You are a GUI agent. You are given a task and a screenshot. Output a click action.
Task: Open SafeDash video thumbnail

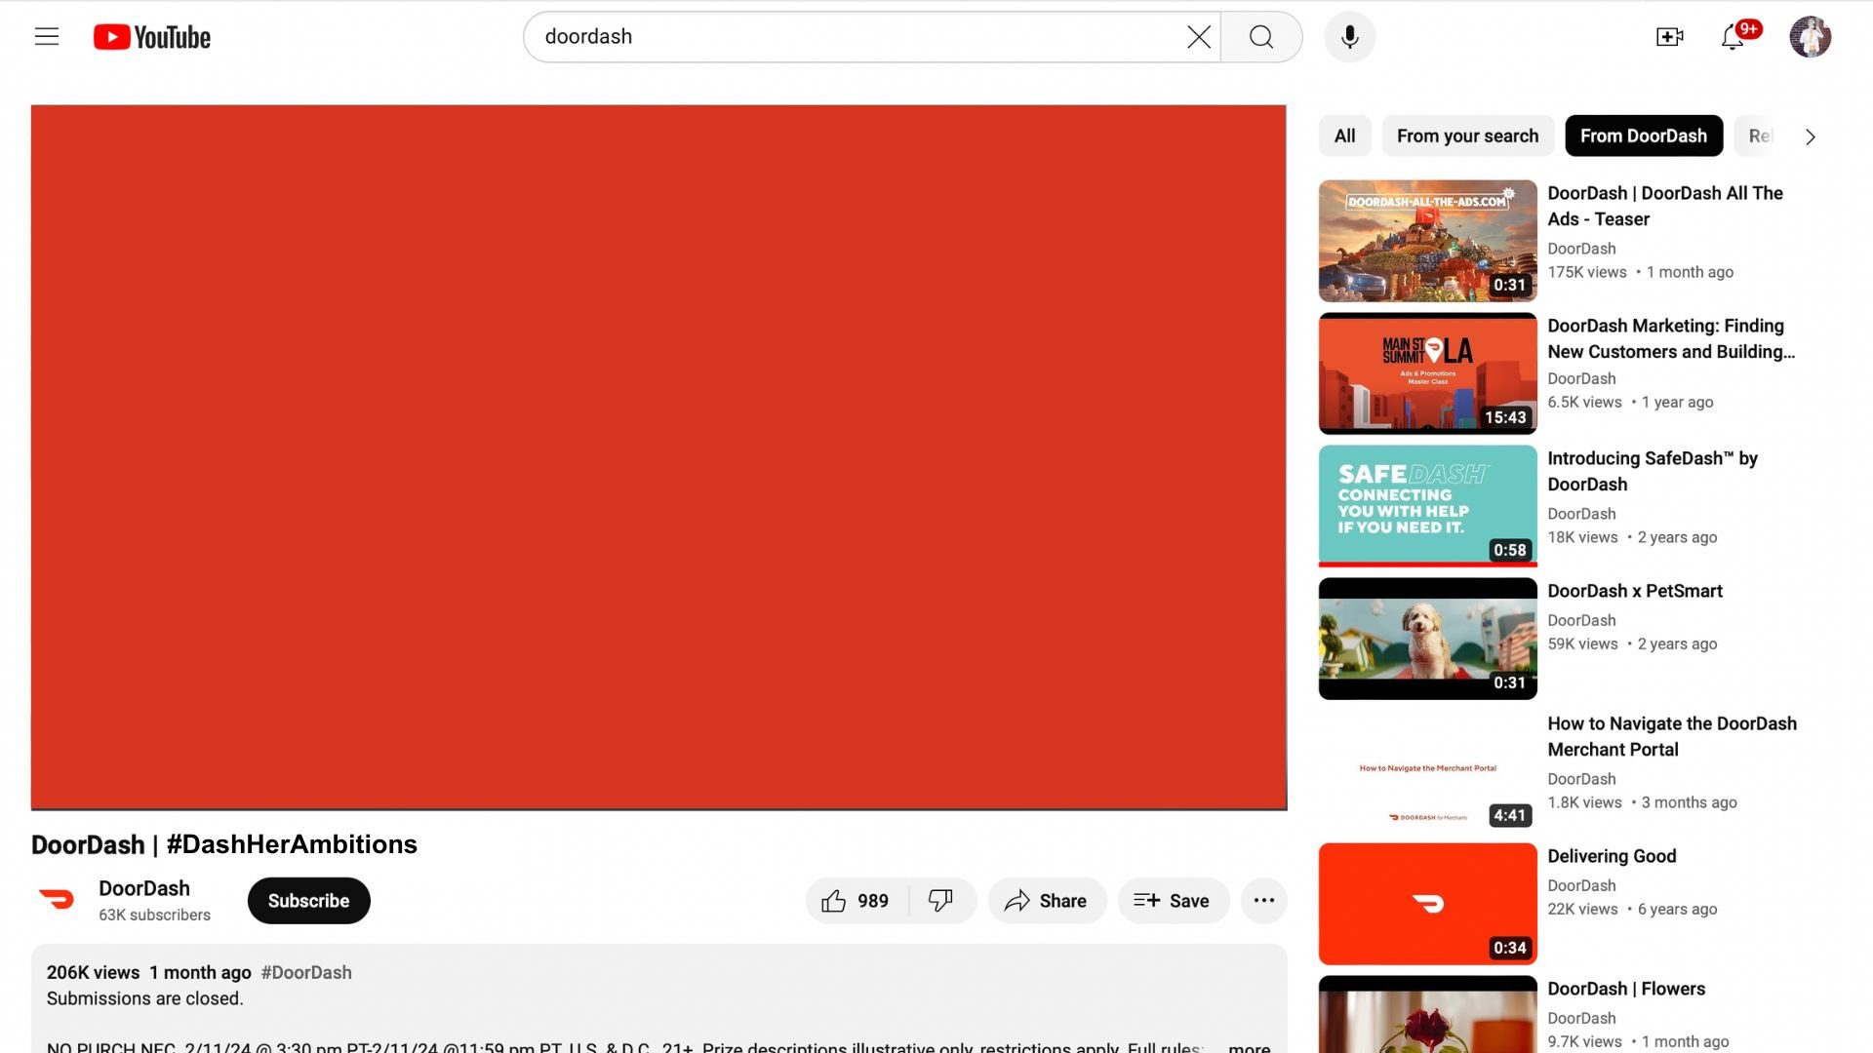(x=1428, y=506)
